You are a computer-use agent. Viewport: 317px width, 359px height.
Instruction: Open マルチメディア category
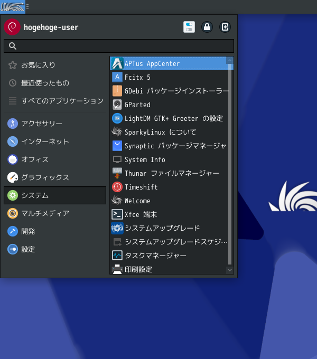pyautogui.click(x=55, y=213)
